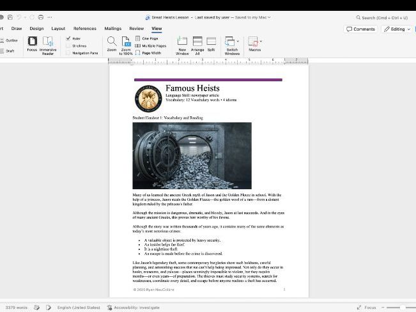
Task: Uncheck the Ruler checkbox
Action: pyautogui.click(x=68, y=38)
